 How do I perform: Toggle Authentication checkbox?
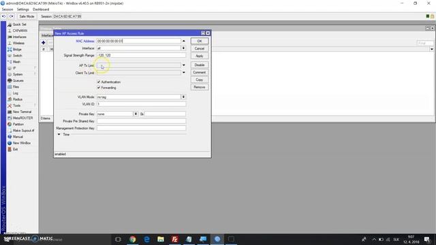99,82
